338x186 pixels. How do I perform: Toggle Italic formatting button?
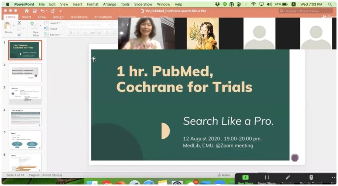[x=78, y=33]
